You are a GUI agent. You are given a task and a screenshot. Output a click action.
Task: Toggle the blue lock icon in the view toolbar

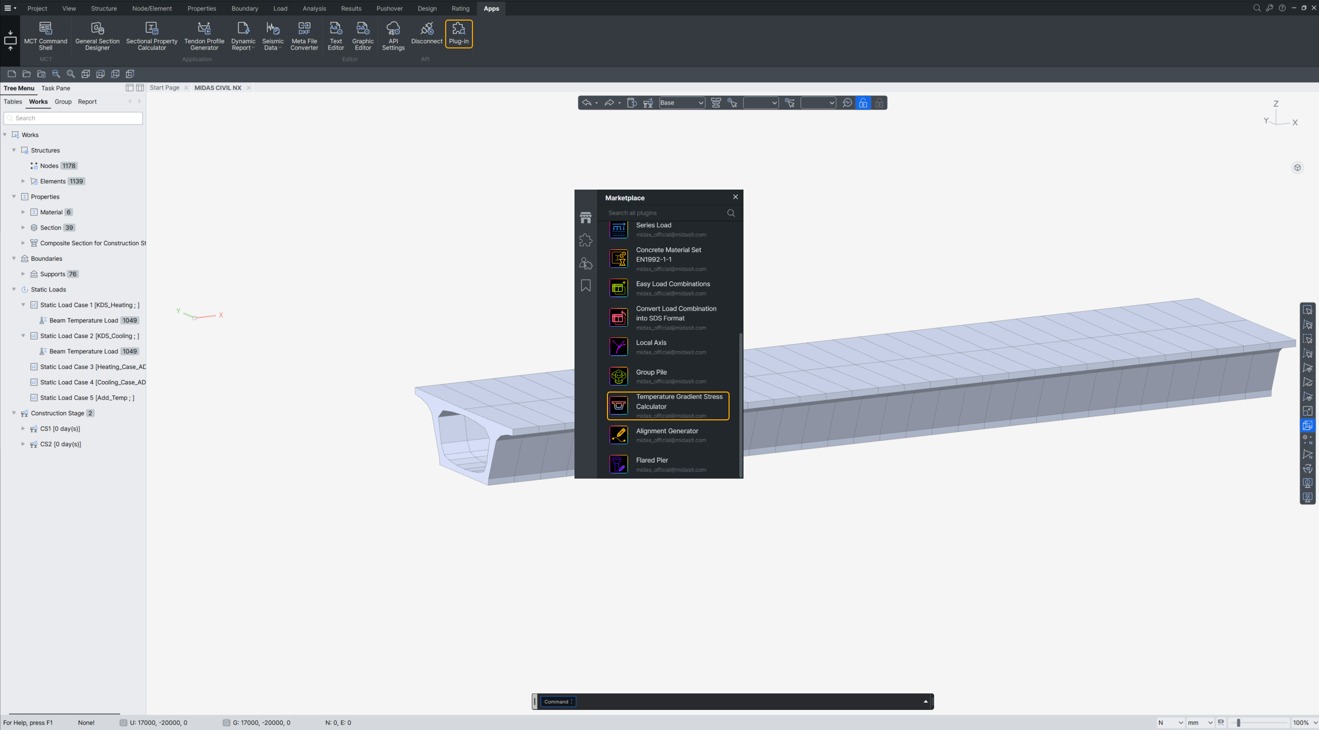coord(863,103)
